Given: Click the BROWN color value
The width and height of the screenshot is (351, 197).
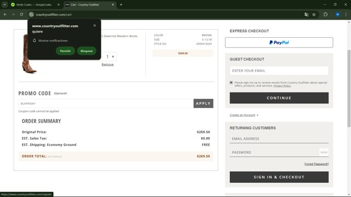Looking at the screenshot, I should [207, 35].
